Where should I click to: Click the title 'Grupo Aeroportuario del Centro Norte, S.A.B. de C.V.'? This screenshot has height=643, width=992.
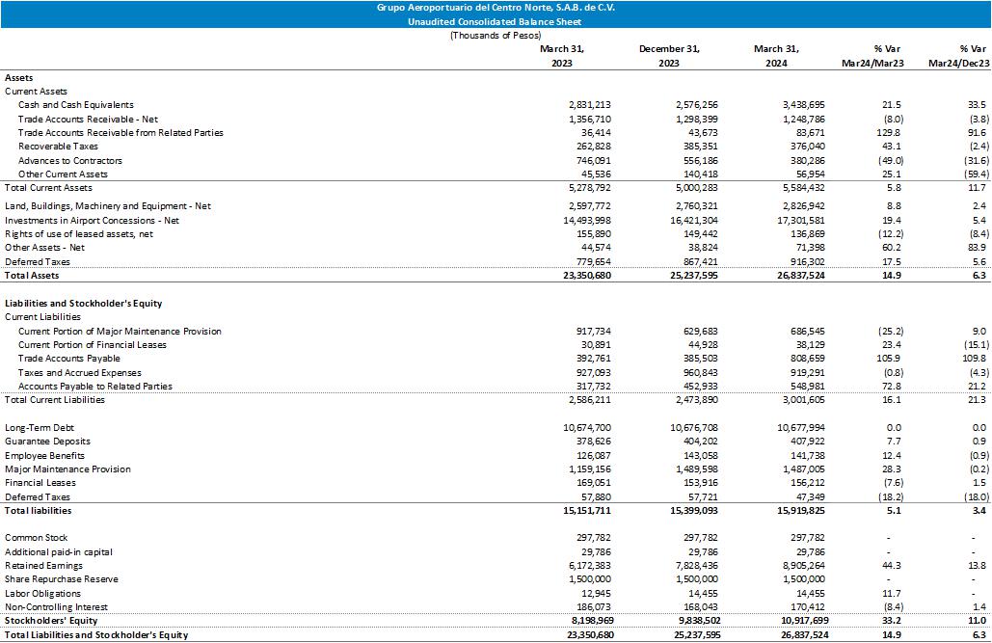pyautogui.click(x=496, y=8)
